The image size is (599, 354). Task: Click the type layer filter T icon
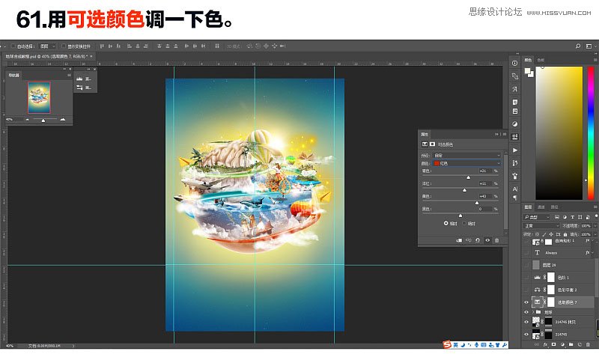click(572, 217)
